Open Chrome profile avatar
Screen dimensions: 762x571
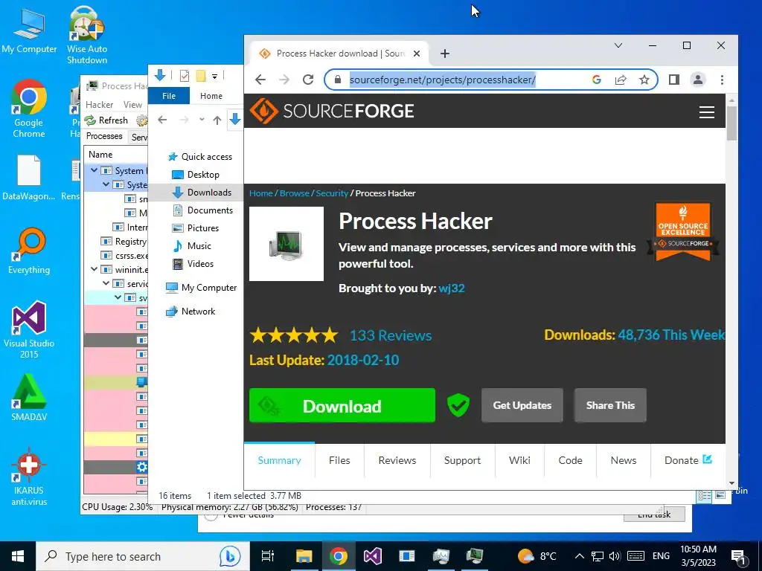698,80
